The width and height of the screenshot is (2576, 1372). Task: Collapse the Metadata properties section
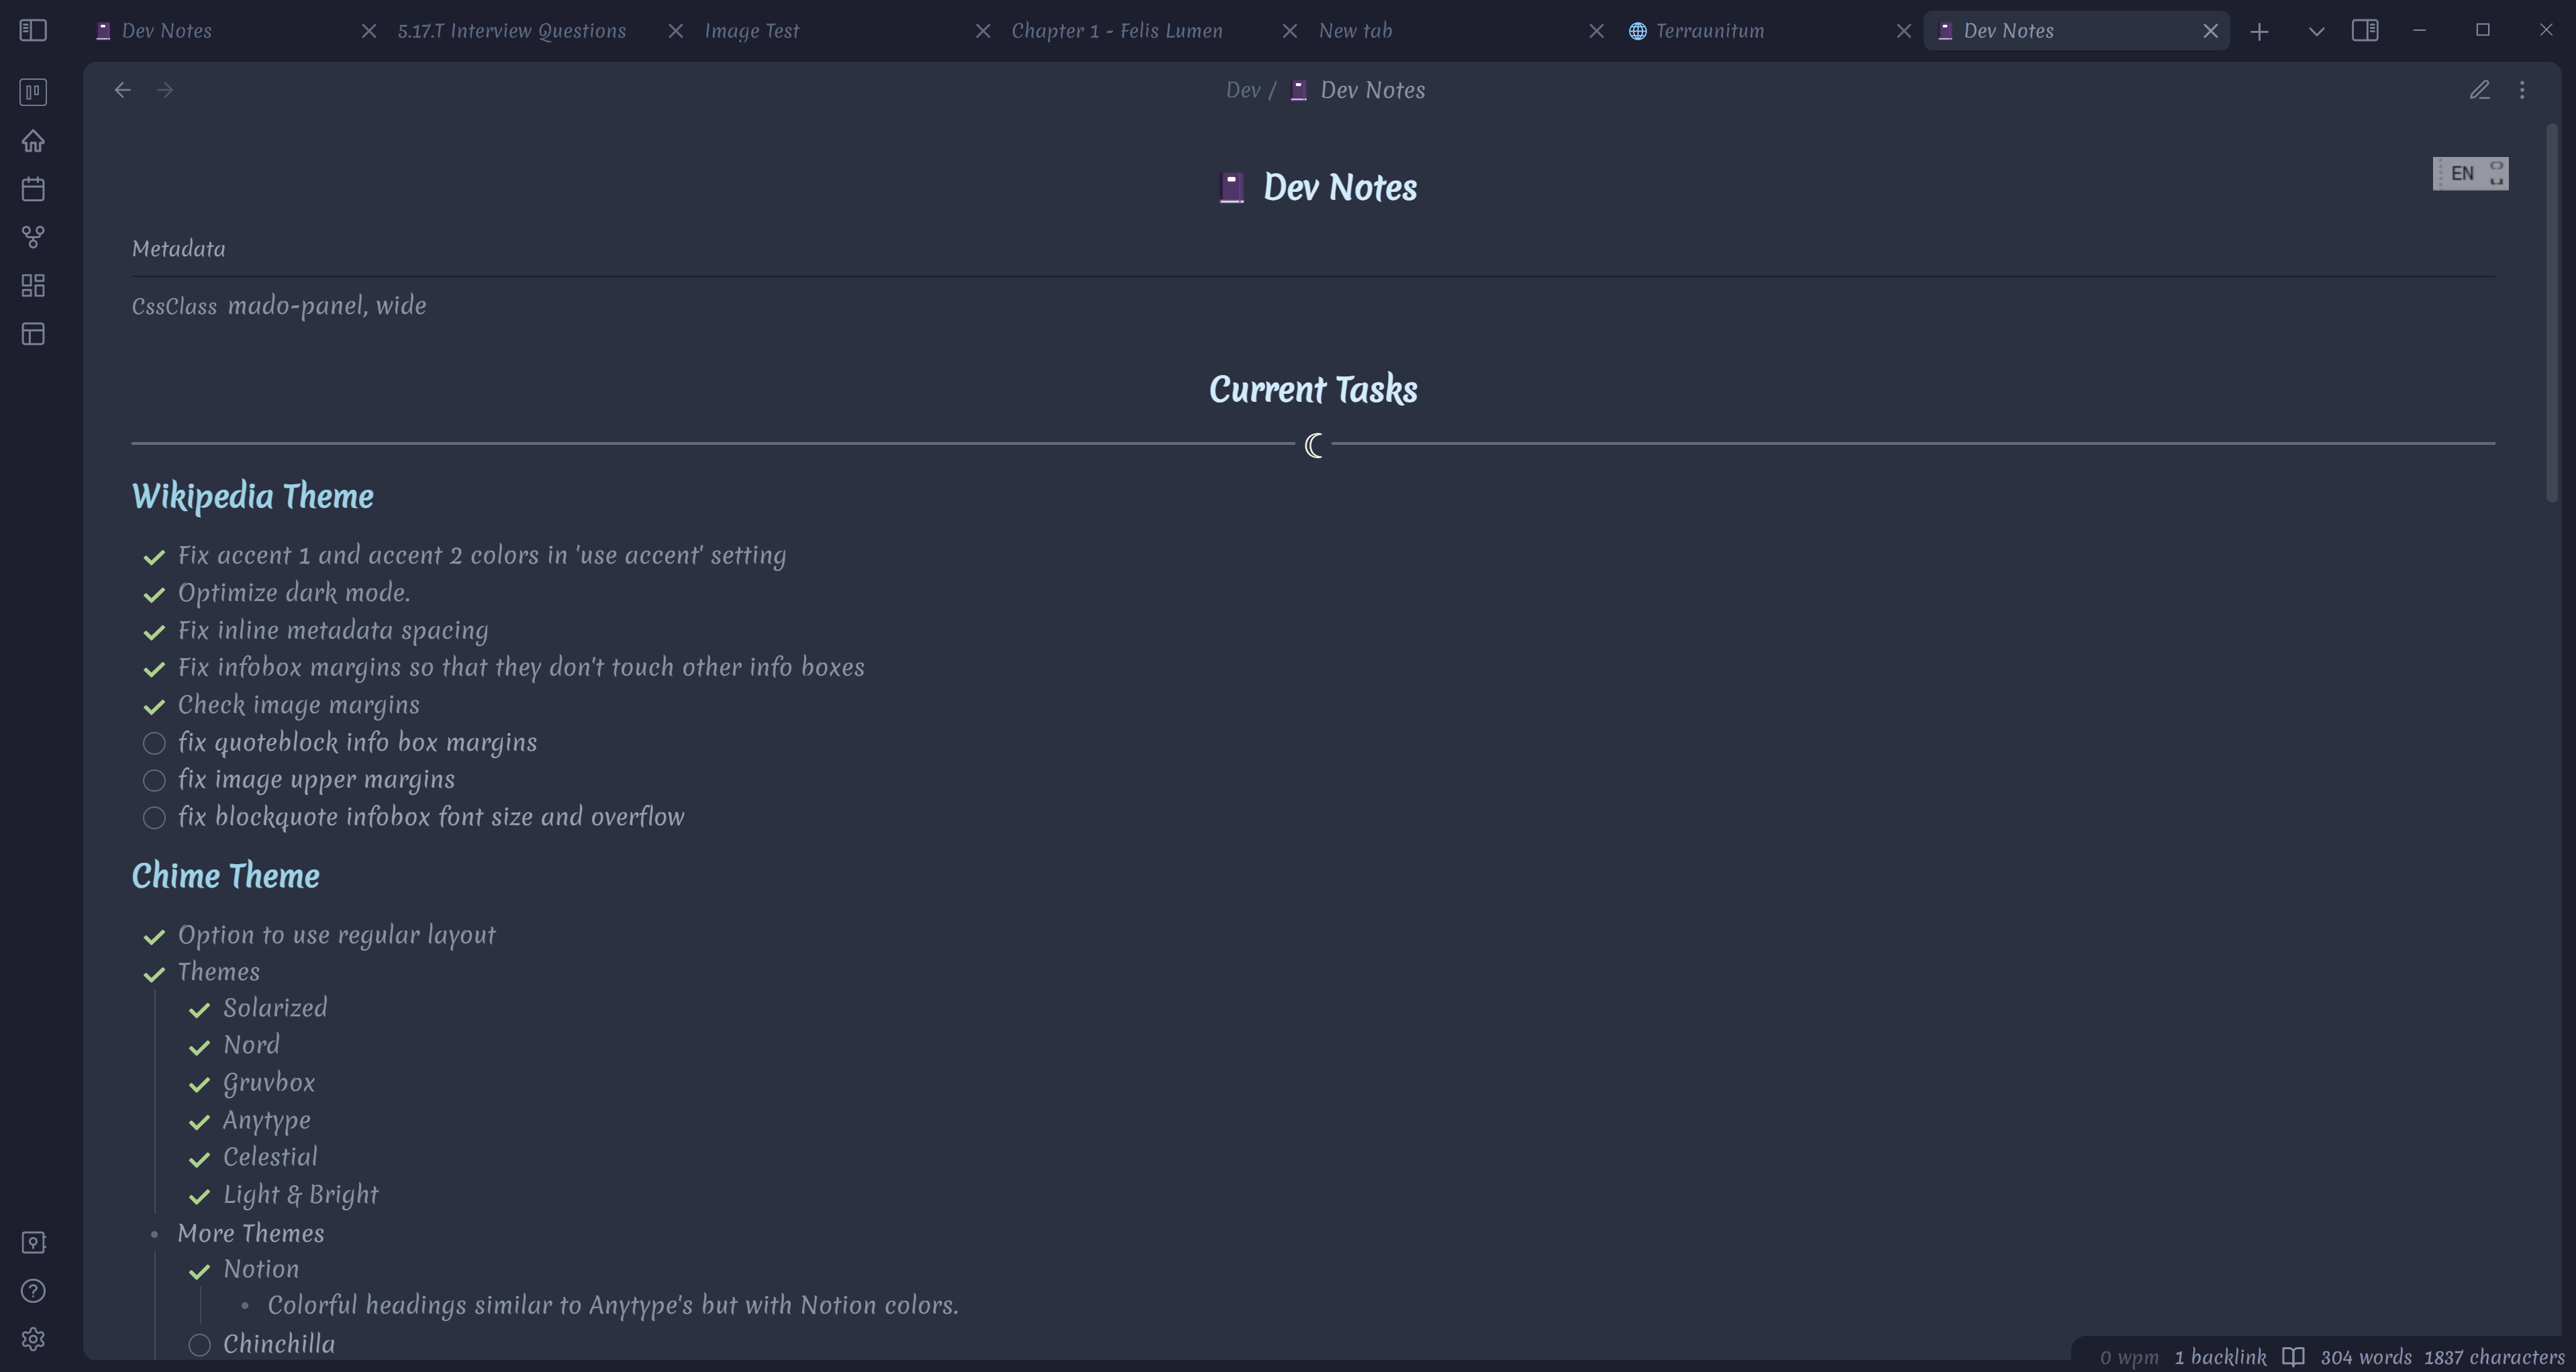point(179,249)
